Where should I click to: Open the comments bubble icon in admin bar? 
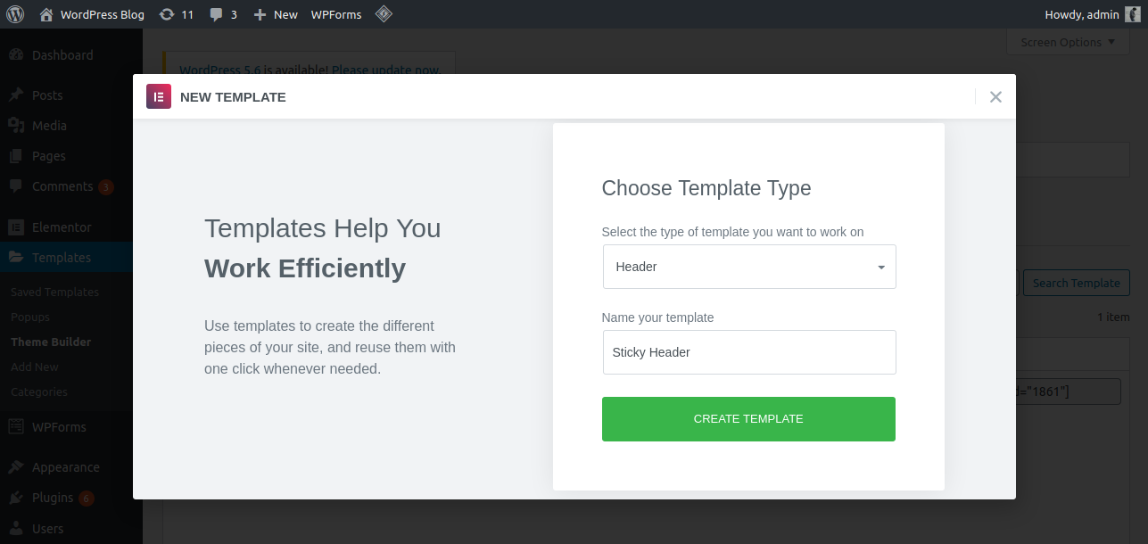pos(217,14)
